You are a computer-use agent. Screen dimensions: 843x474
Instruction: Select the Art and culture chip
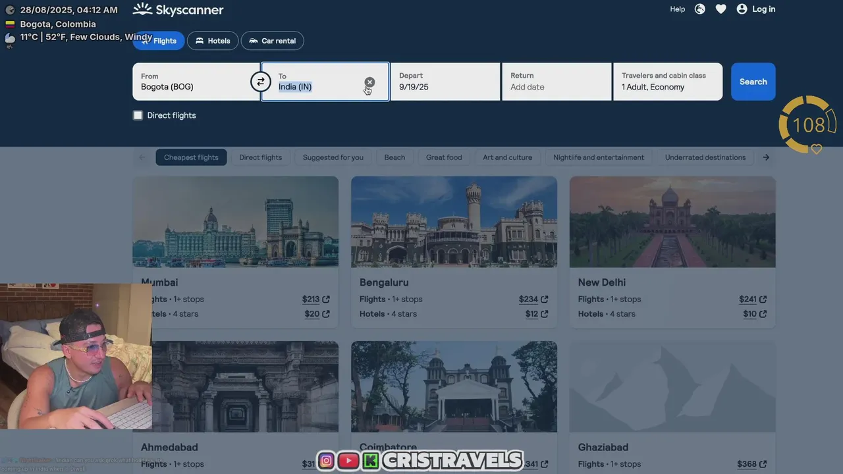pyautogui.click(x=507, y=157)
